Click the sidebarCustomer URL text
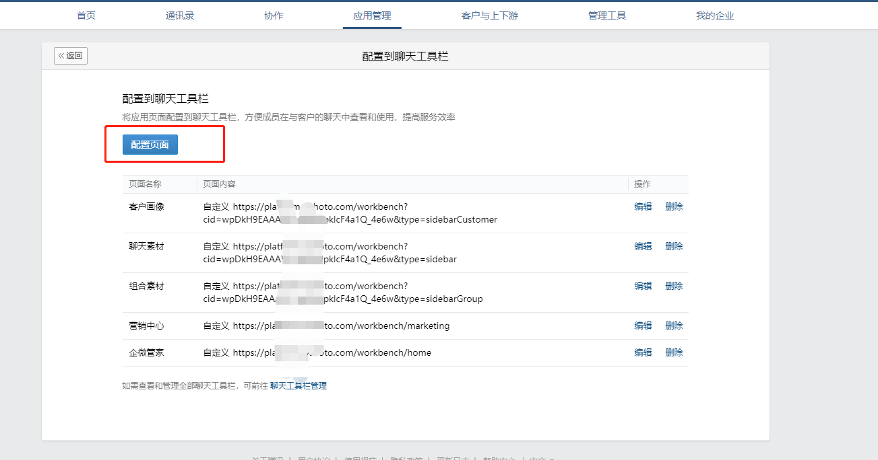The image size is (878, 460). point(350,213)
